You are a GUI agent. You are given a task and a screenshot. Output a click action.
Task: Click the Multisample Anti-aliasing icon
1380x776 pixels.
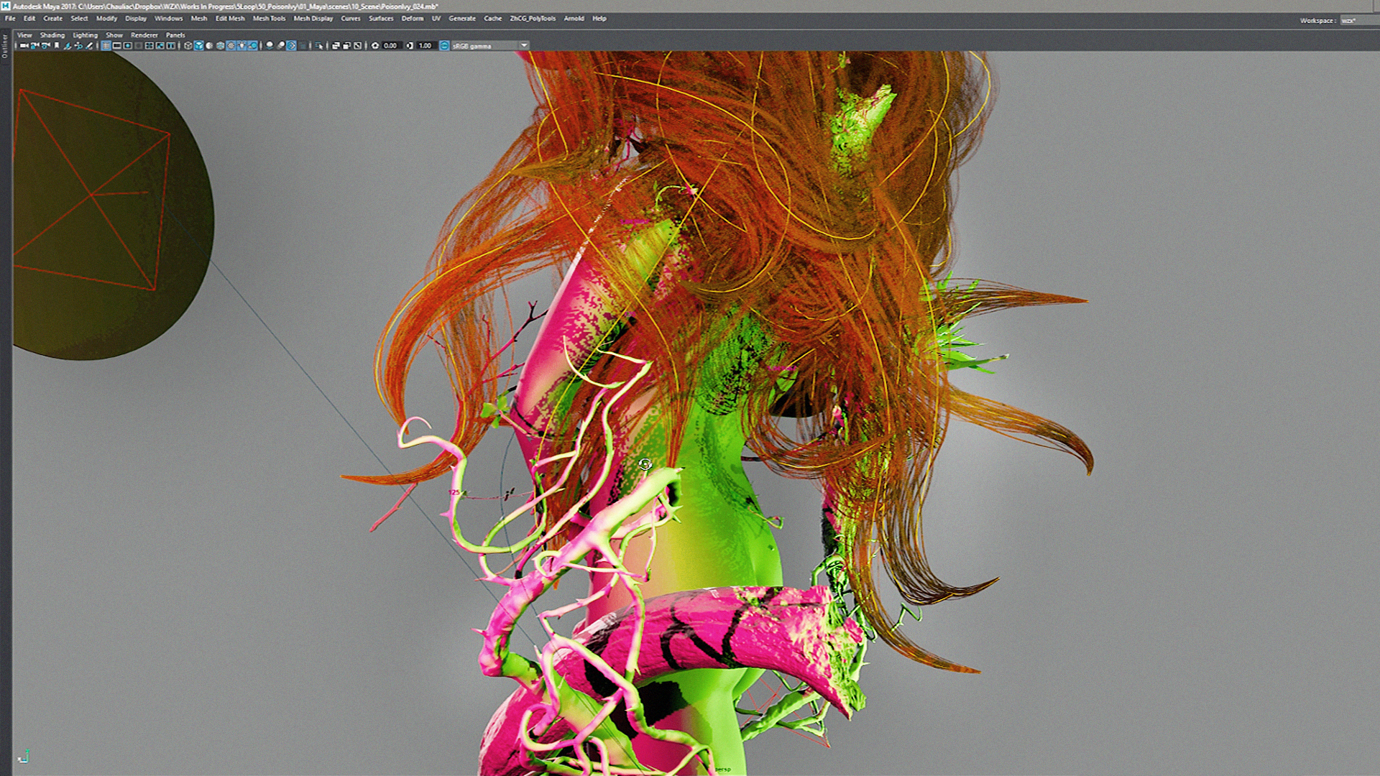(x=291, y=45)
